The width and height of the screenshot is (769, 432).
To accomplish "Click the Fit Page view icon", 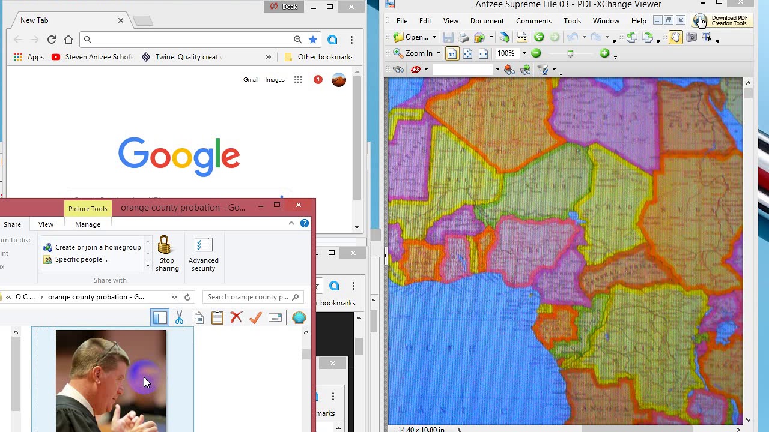I will point(467,53).
